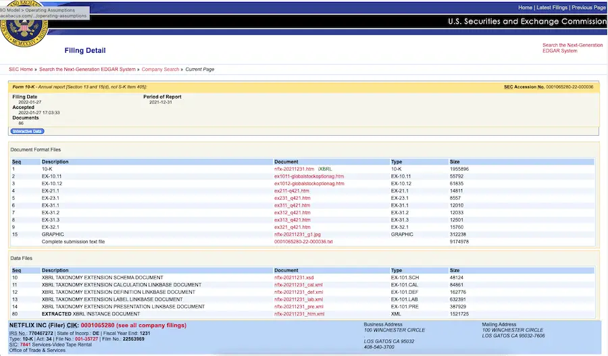Select EXTRACTED XBRL INSTANCE DOCUMENT description
Image resolution: width=608 pixels, height=356 pixels.
coord(91,314)
